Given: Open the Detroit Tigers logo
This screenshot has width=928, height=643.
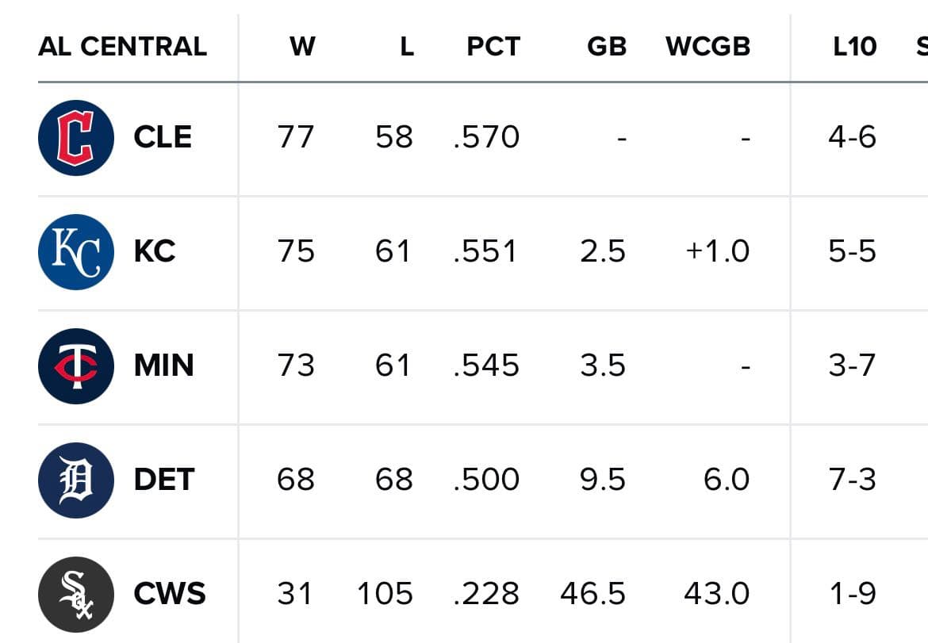Looking at the screenshot, I should [x=76, y=480].
